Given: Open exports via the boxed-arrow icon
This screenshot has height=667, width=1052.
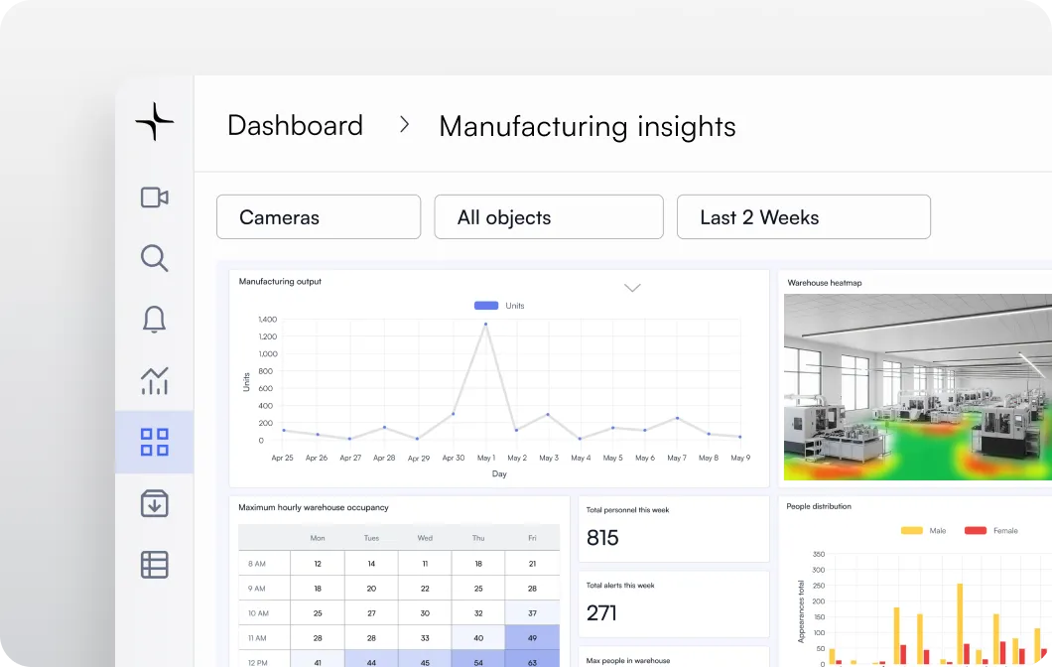Looking at the screenshot, I should coord(154,504).
